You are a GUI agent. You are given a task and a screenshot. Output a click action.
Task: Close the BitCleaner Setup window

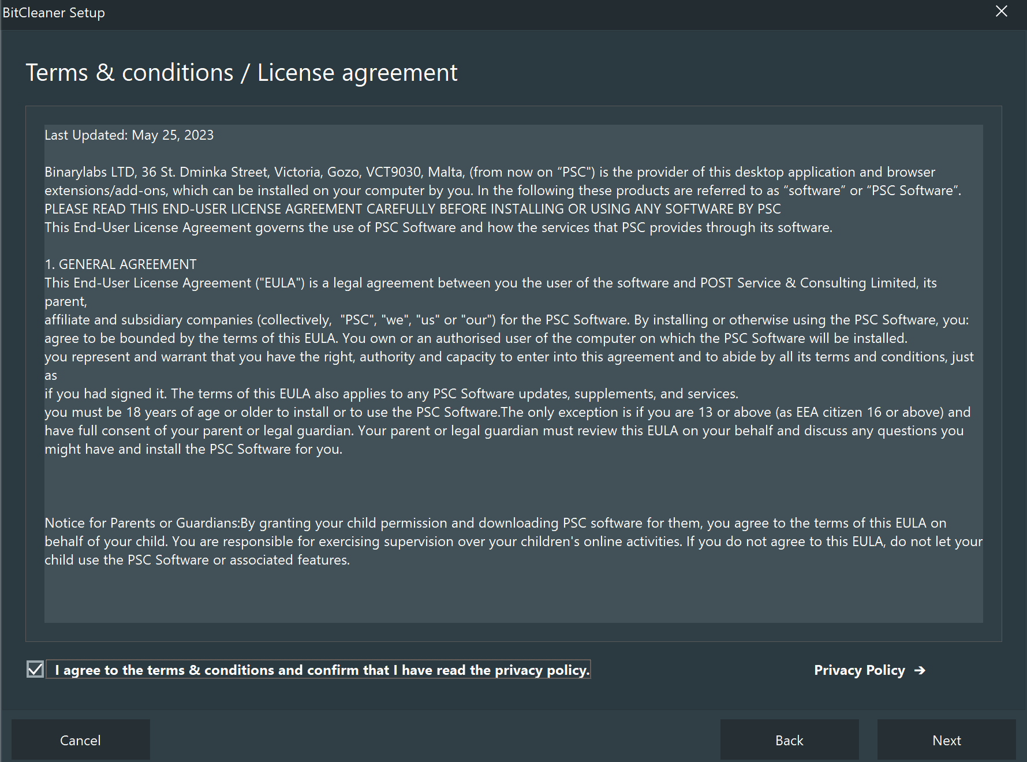1002,12
